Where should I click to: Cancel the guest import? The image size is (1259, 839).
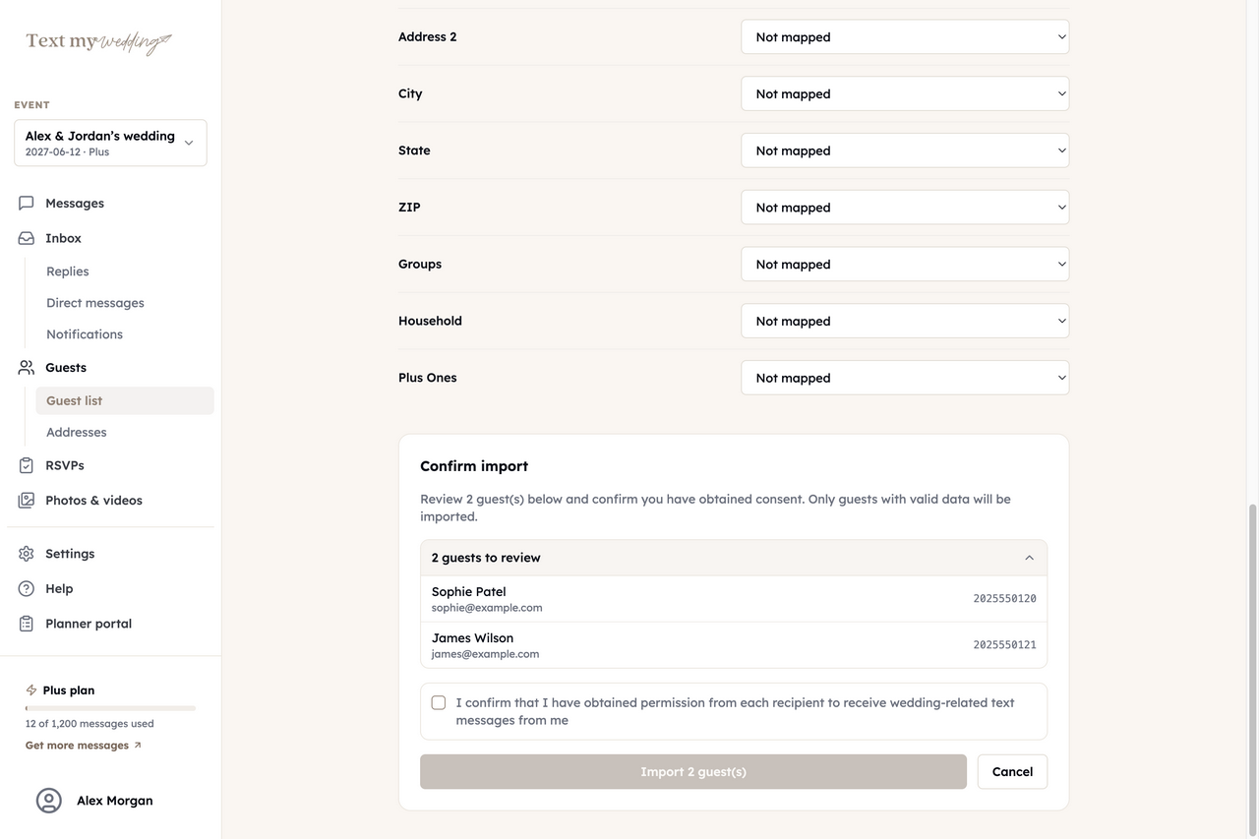coord(1012,772)
